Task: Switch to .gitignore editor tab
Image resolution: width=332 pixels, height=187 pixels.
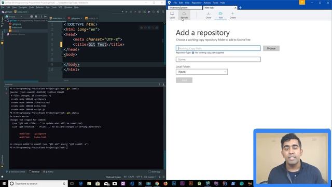Action: [x=75, y=18]
